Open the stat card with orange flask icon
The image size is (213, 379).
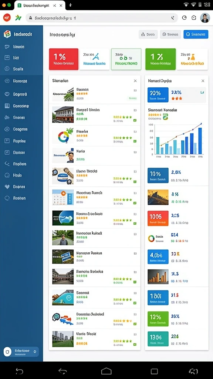click(192, 59)
